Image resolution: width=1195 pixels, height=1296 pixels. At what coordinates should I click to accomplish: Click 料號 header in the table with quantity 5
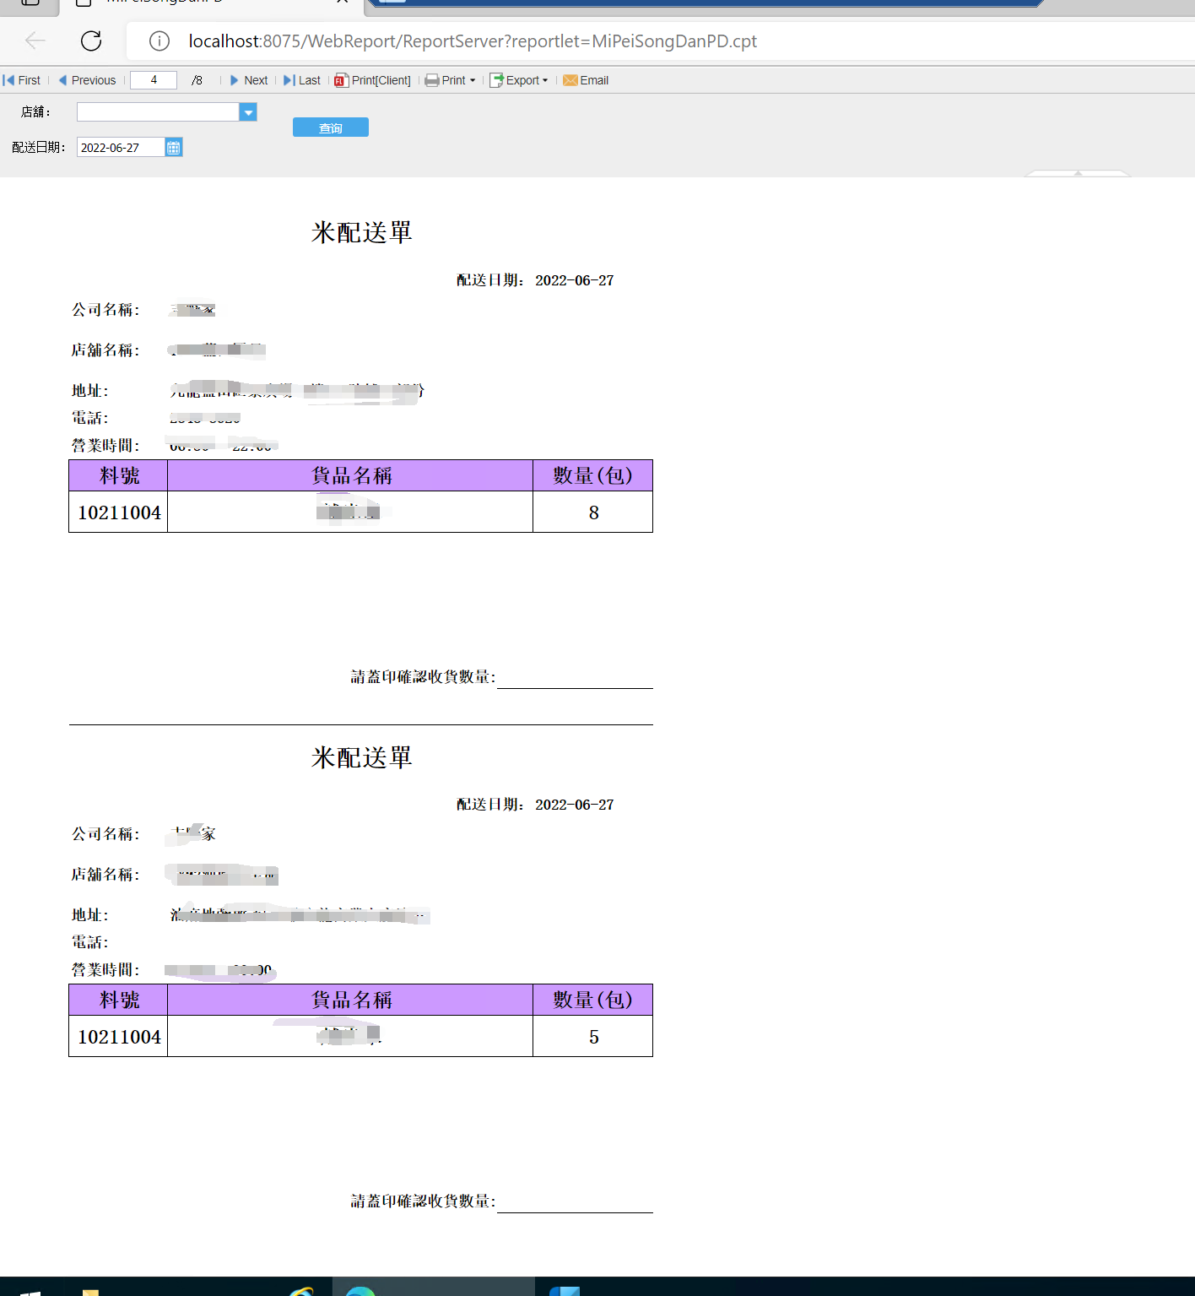(119, 1000)
